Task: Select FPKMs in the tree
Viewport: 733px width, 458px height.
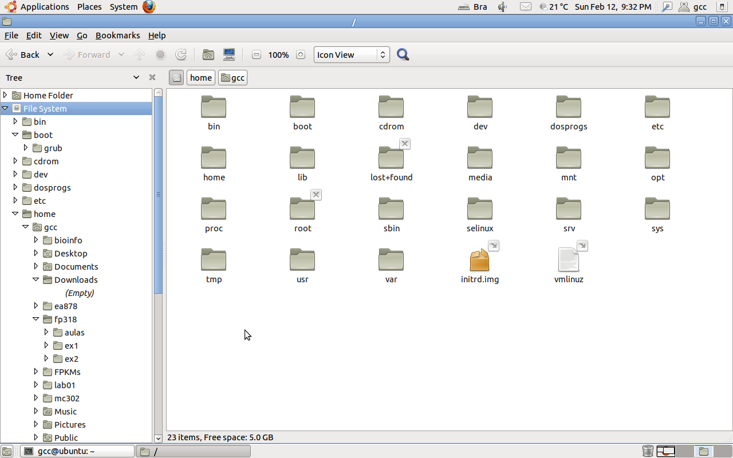Action: [x=68, y=372]
